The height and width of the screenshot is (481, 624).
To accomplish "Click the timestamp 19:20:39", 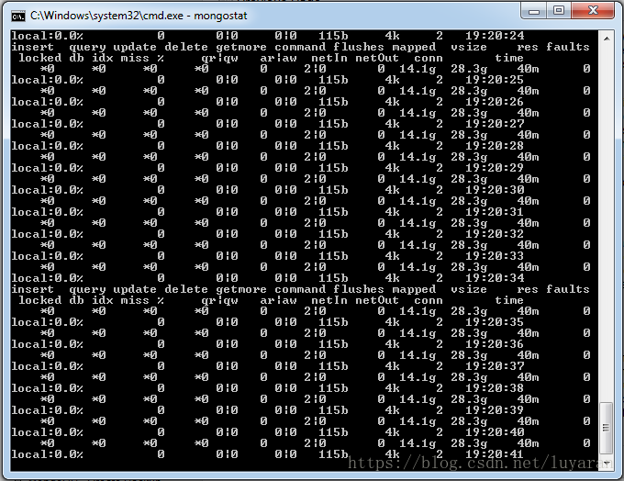I will click(495, 410).
